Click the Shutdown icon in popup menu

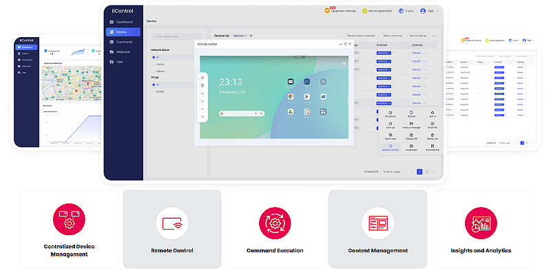[x=391, y=112]
